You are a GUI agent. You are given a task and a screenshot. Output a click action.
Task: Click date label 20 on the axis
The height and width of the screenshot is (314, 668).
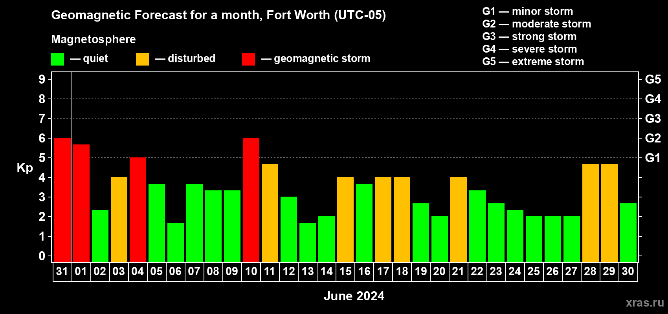pyautogui.click(x=439, y=271)
